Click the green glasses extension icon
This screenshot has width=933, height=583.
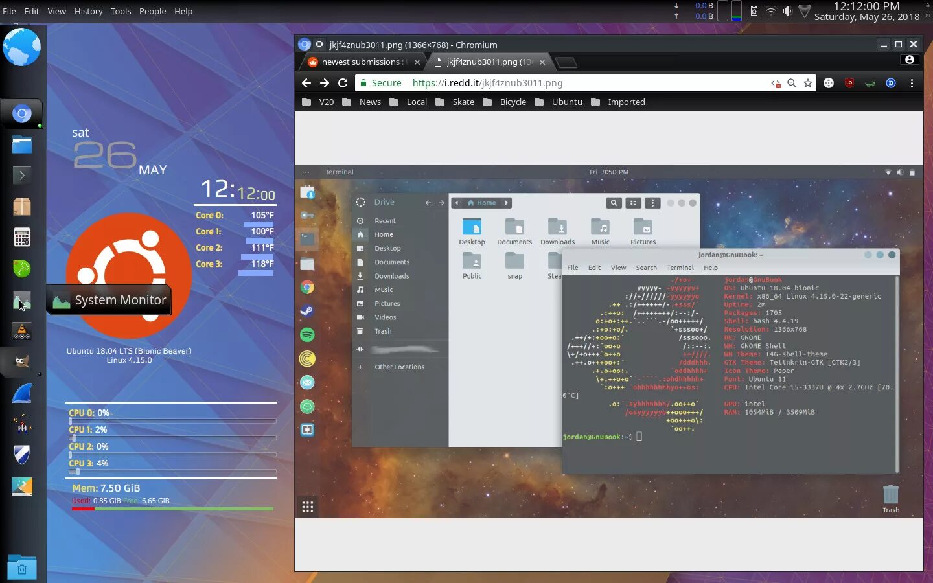point(870,83)
